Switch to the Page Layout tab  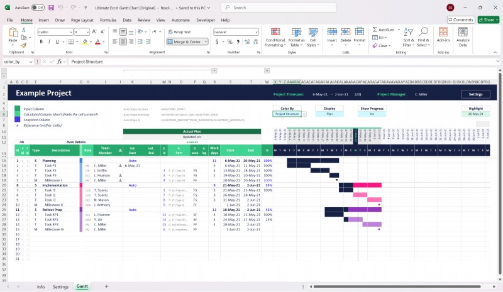pos(82,20)
